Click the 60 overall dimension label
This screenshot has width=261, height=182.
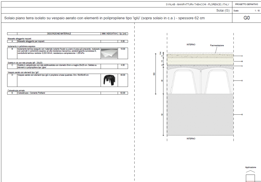click(x=154, y=74)
